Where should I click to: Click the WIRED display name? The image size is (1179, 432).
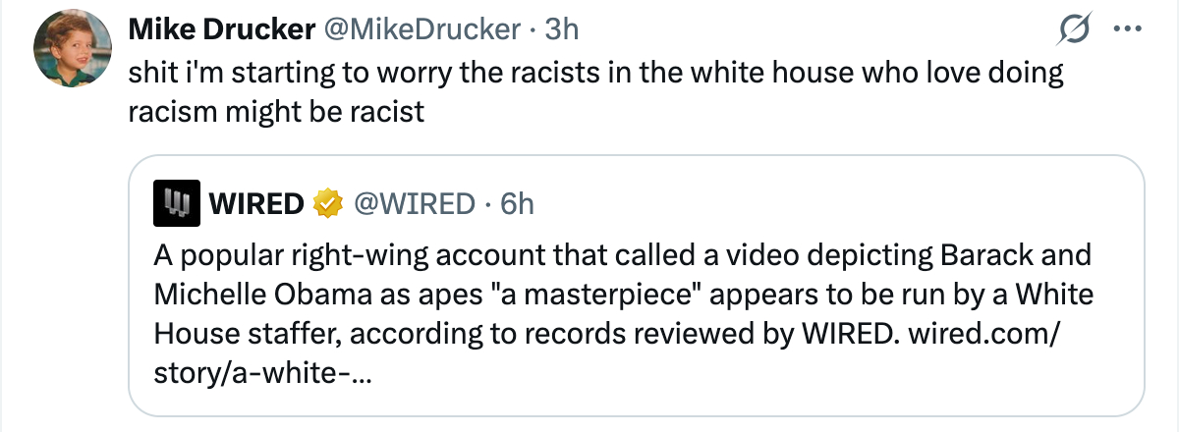click(256, 204)
